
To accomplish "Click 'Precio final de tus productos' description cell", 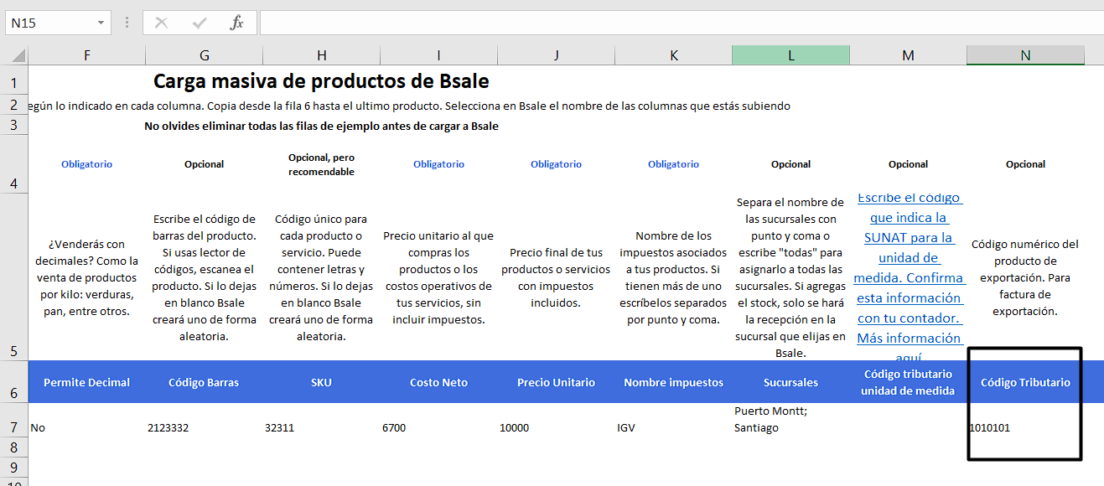I will click(x=556, y=277).
